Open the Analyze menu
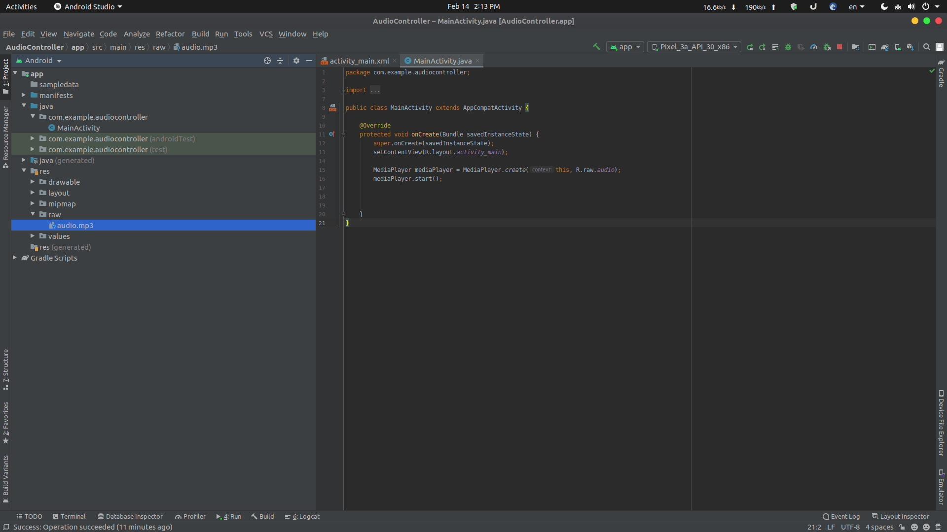Image resolution: width=947 pixels, height=532 pixels. click(x=137, y=34)
